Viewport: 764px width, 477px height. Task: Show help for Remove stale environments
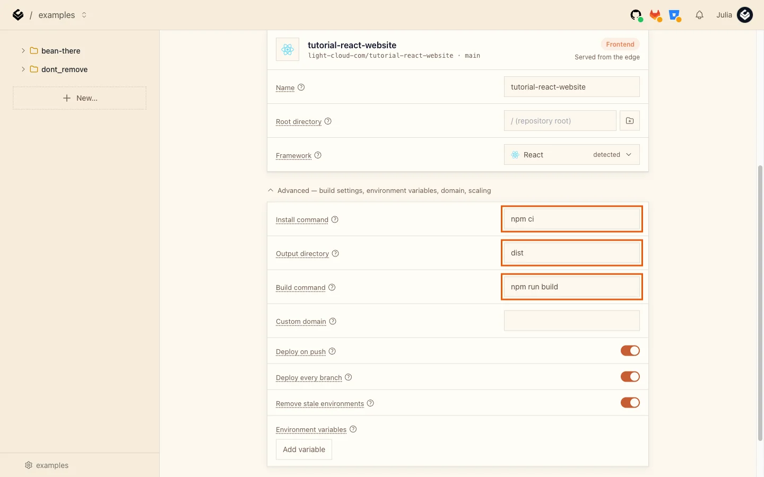tap(370, 403)
